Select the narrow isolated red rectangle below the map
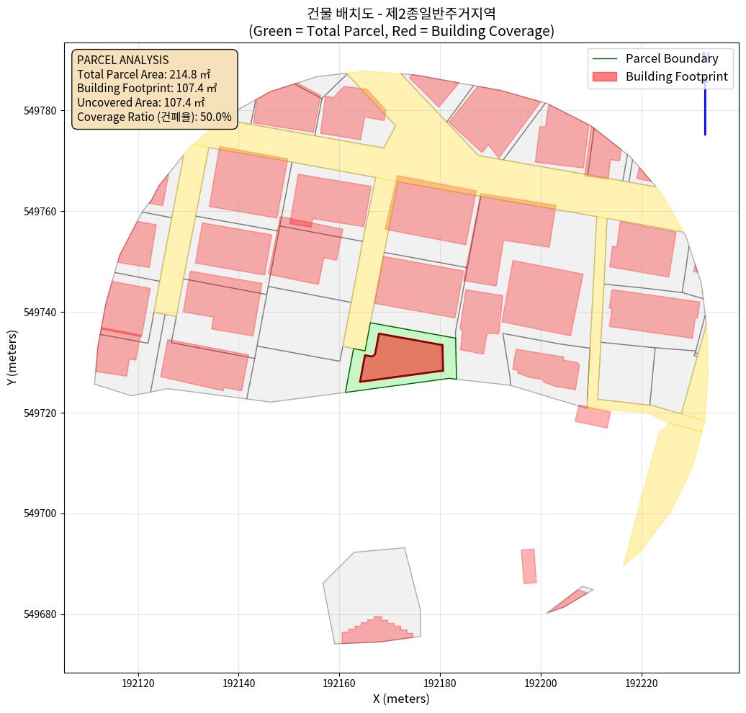 (529, 566)
